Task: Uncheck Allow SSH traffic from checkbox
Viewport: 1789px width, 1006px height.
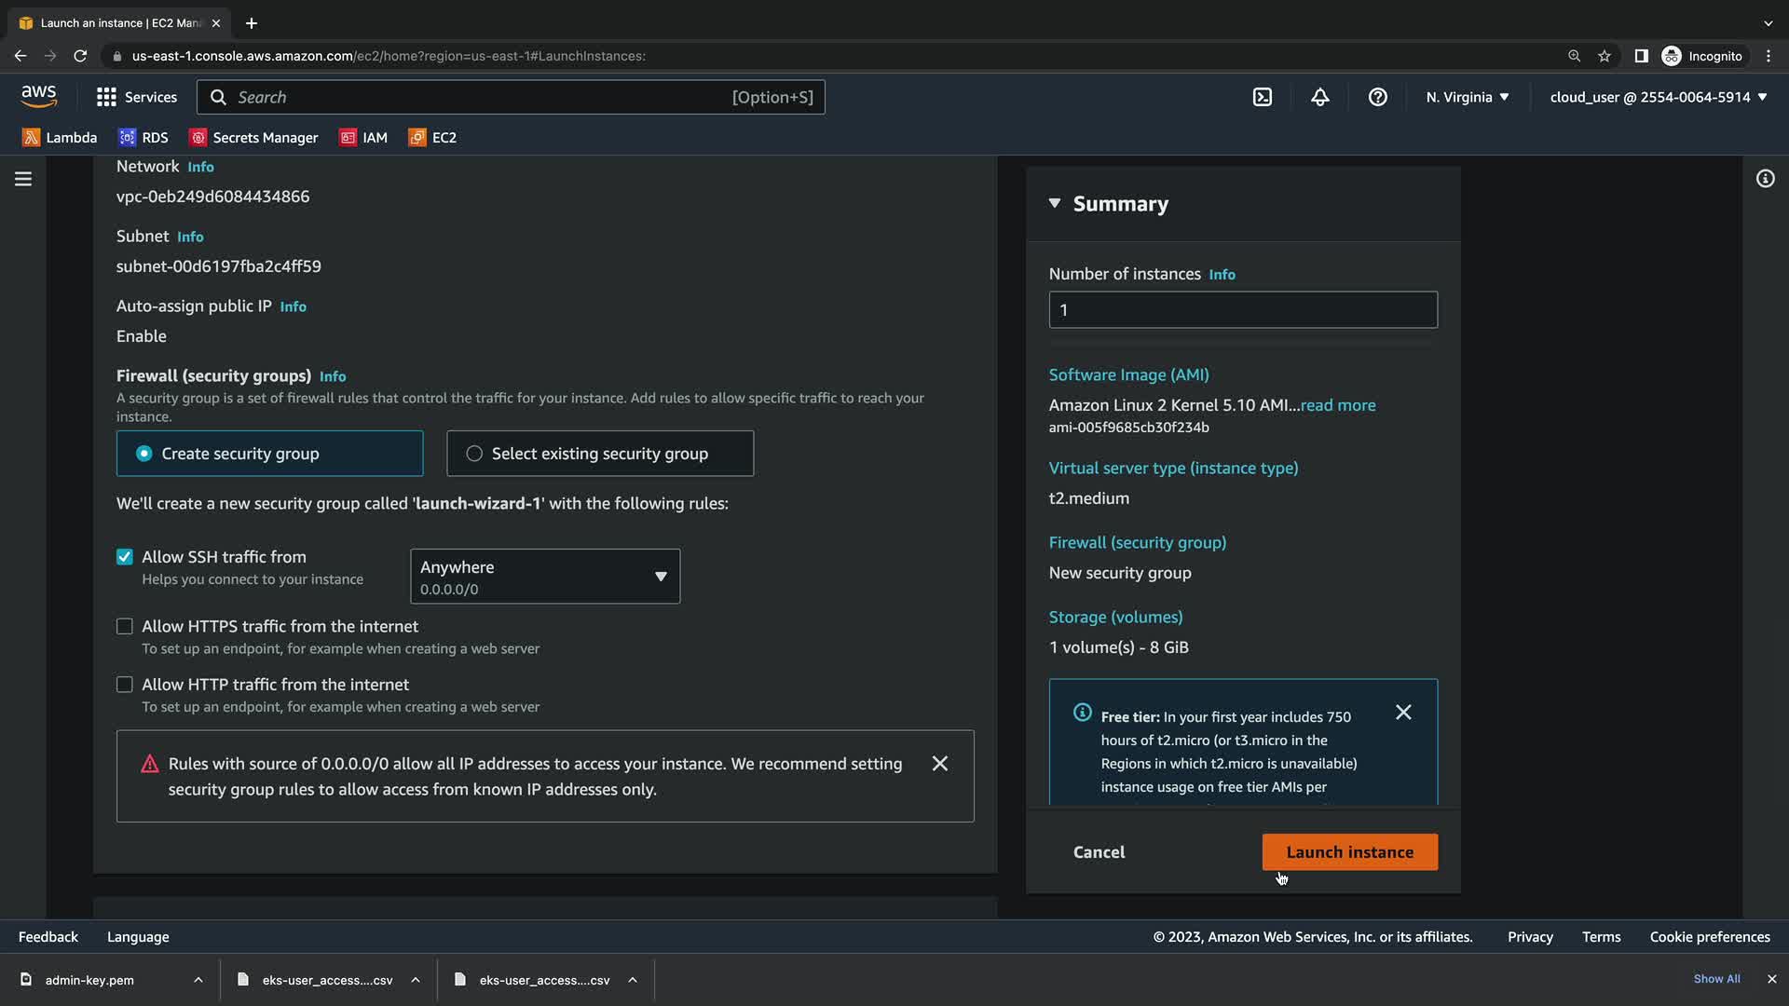Action: click(125, 557)
